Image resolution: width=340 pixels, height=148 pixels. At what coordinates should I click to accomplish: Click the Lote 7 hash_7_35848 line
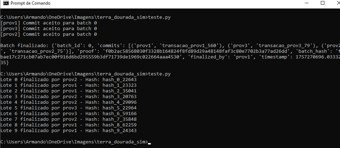68,119
